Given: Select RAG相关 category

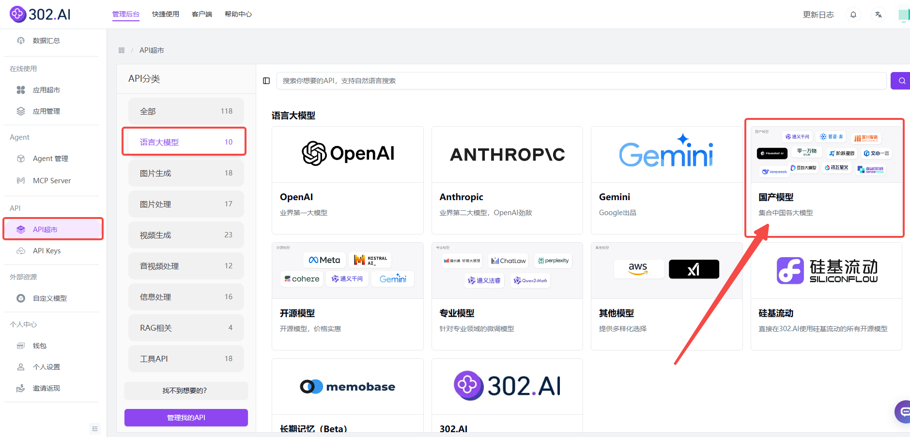Looking at the screenshot, I should (x=186, y=328).
